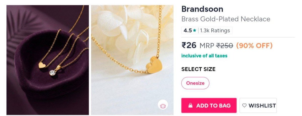The height and width of the screenshot is (116, 302).
Task: Click the teal star rating icon
Action: pos(195,31)
